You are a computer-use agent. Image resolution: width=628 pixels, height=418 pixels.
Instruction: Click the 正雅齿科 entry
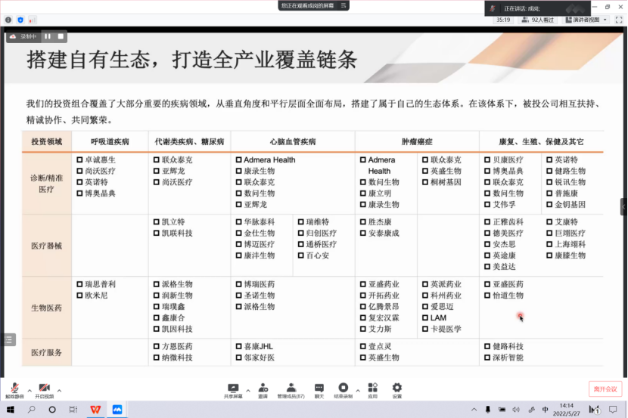click(508, 221)
